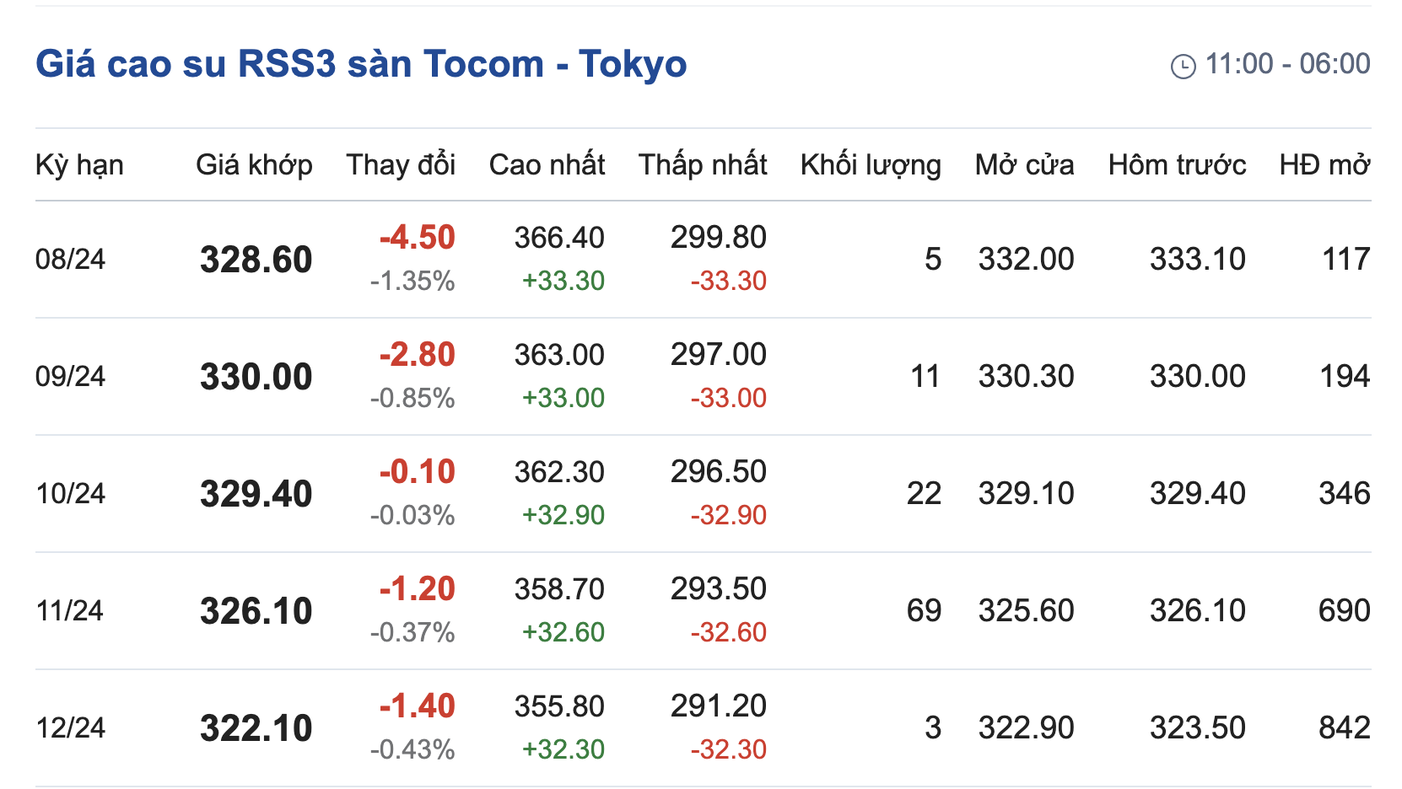Click the HĐ mở column header
The image size is (1402, 789).
(1324, 165)
